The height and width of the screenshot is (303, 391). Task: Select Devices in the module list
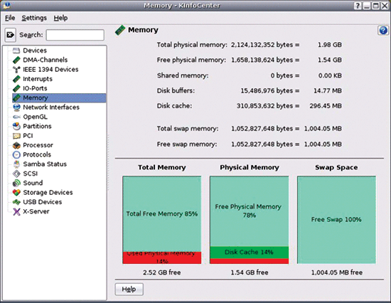coord(35,51)
